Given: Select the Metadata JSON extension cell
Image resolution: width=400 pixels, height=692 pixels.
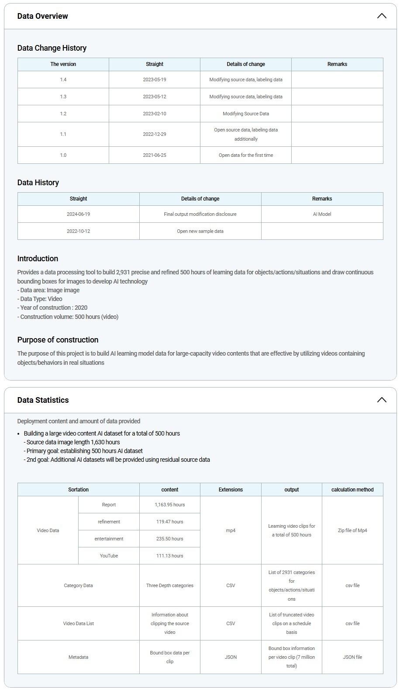Looking at the screenshot, I should 231,657.
